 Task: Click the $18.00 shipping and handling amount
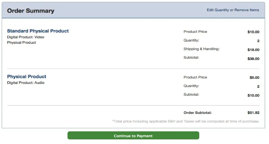coord(253,50)
